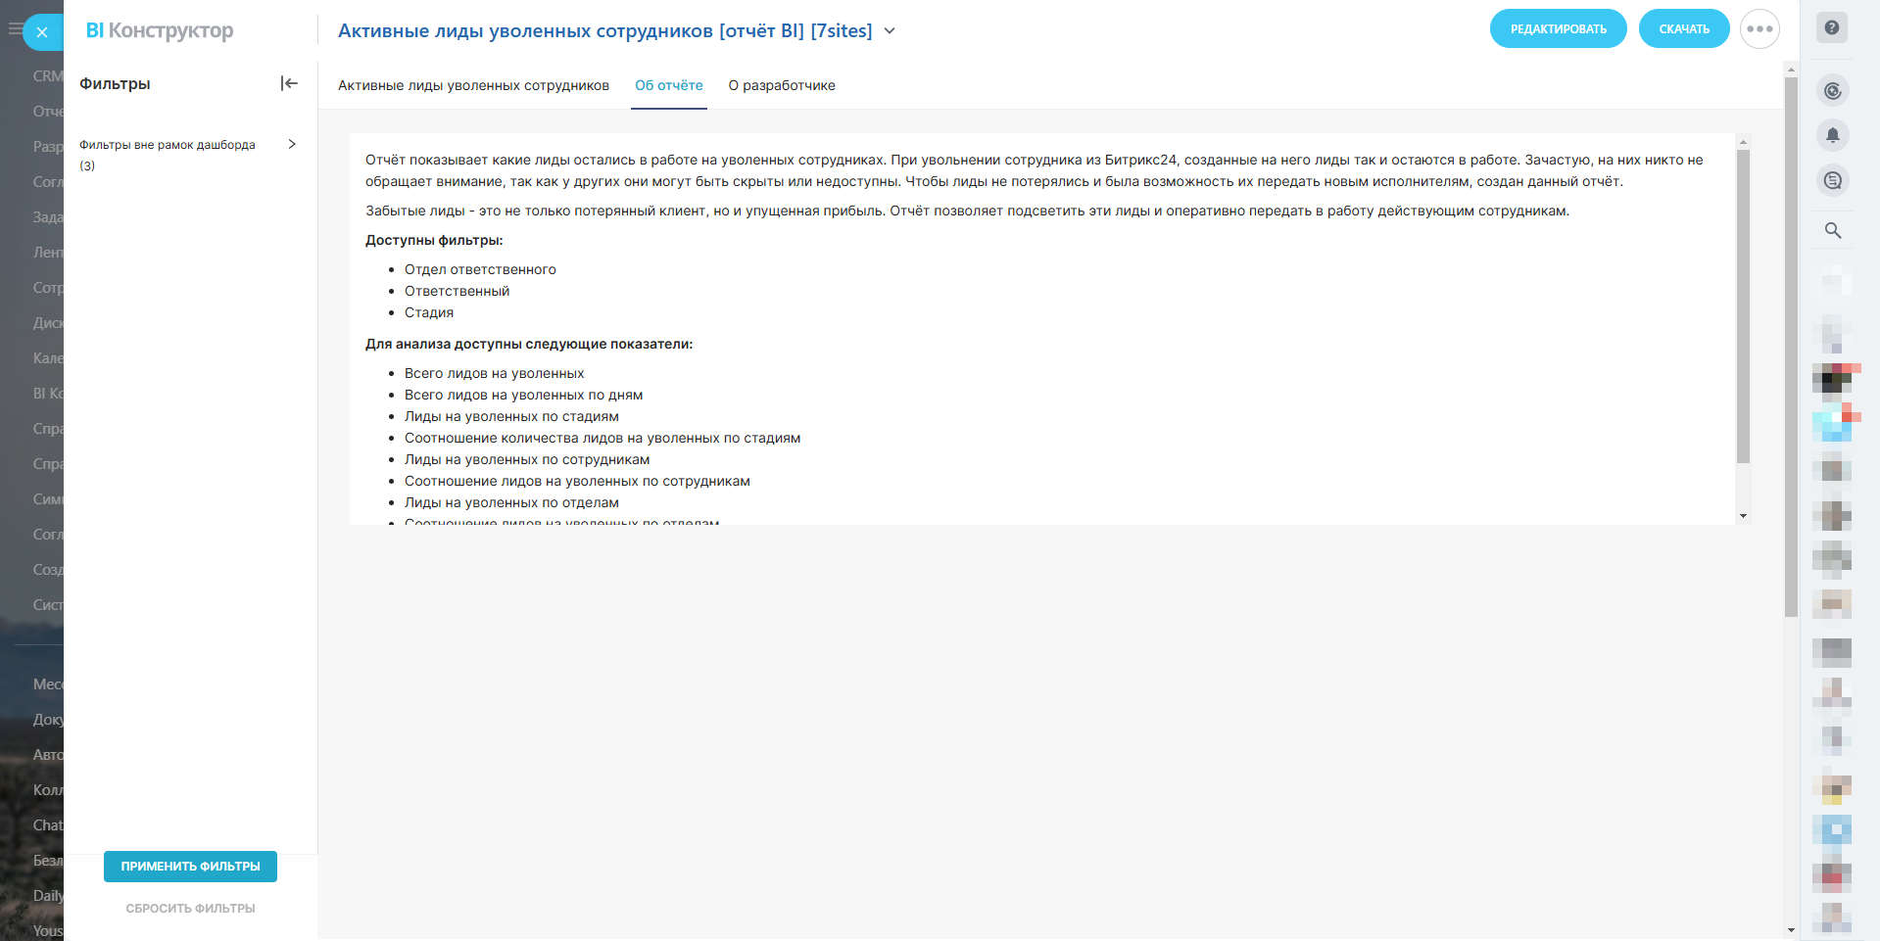Click the BI Конструктор header title
Viewport: 1880px width, 941px height.
click(160, 30)
